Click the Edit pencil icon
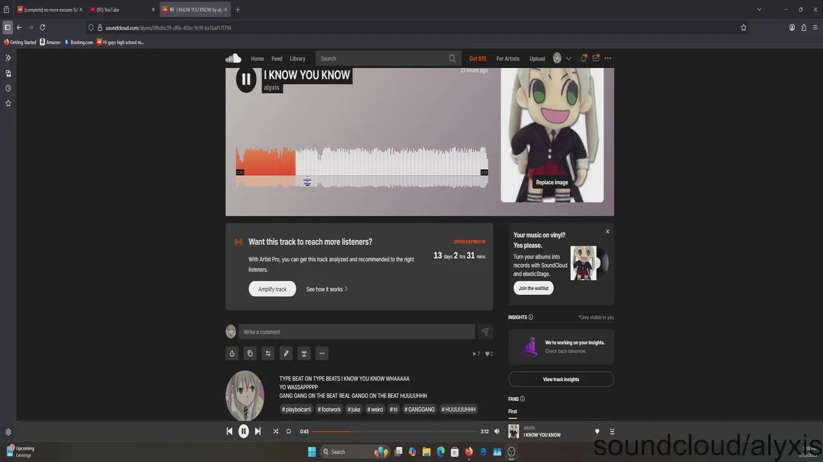823x462 pixels. click(286, 353)
